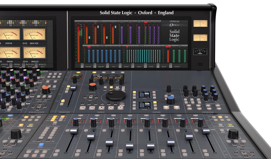Image resolution: width=271 pixels, height=159 pixels.
Task: Select the ST 2 BASS GRP label
Action: (99, 66)
